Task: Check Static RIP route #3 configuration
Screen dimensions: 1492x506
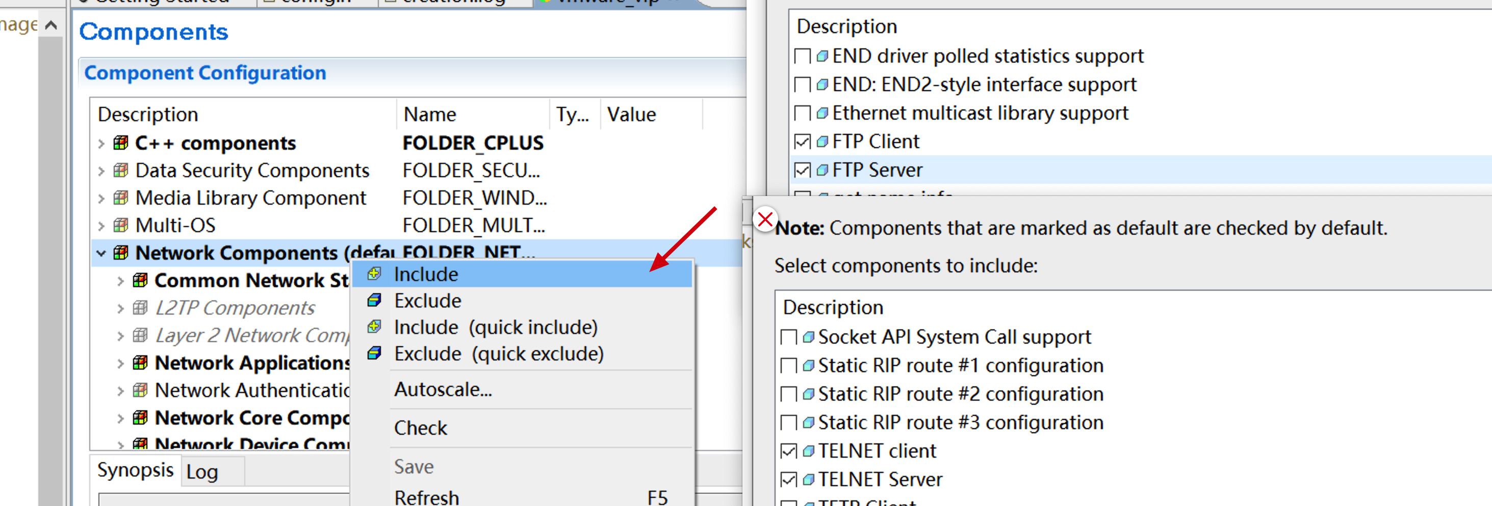Action: click(788, 422)
